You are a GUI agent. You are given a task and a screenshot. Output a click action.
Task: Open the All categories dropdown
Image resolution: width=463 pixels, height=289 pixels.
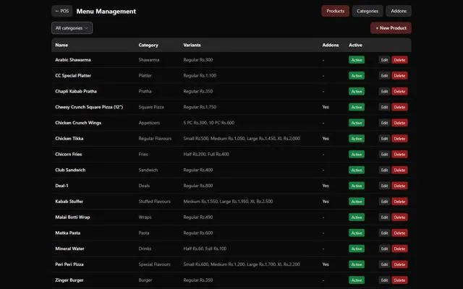[72, 28]
